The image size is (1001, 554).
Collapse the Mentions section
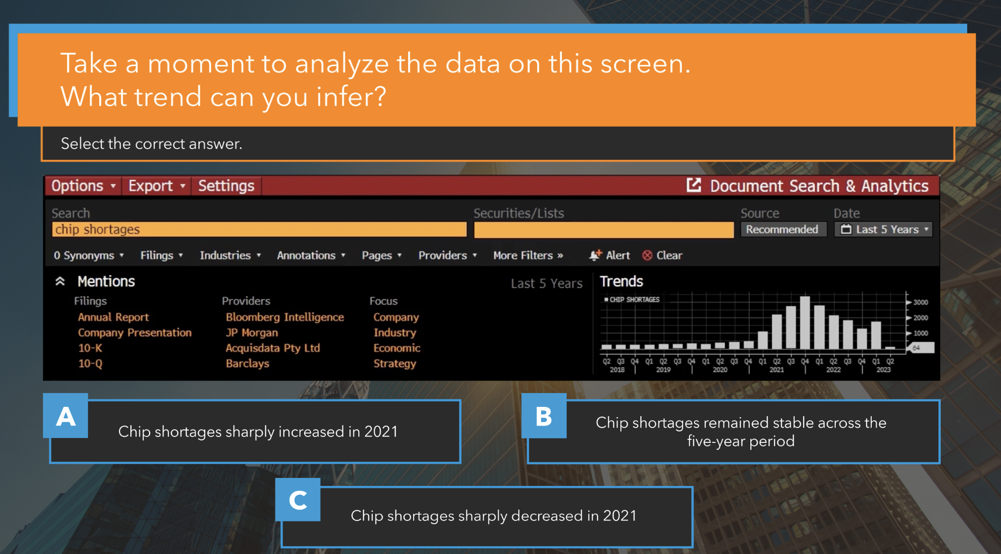[x=60, y=280]
